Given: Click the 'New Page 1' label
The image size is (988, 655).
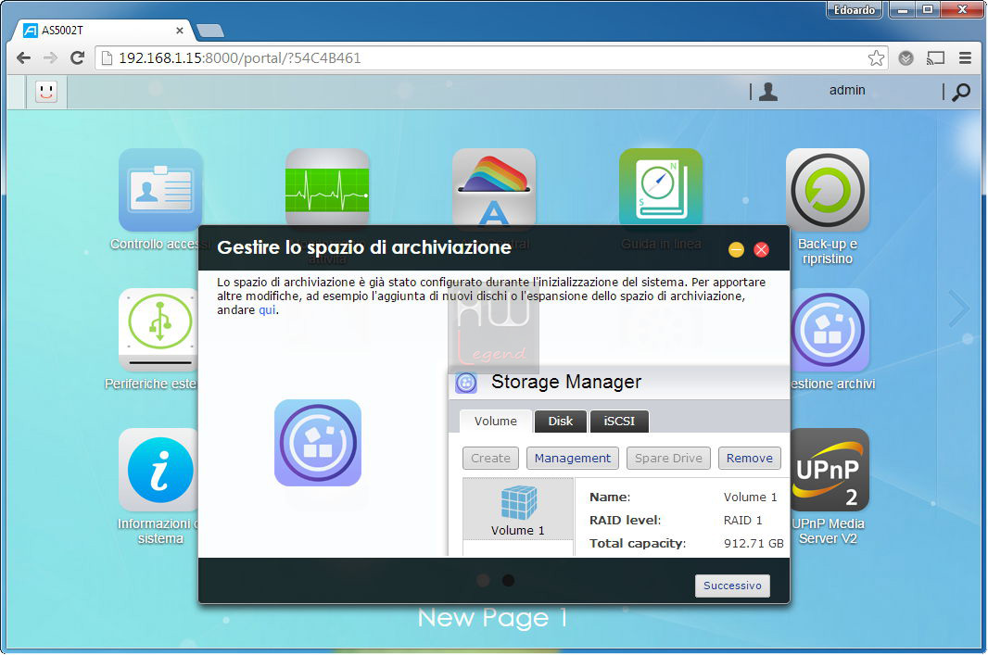Looking at the screenshot, I should [493, 619].
